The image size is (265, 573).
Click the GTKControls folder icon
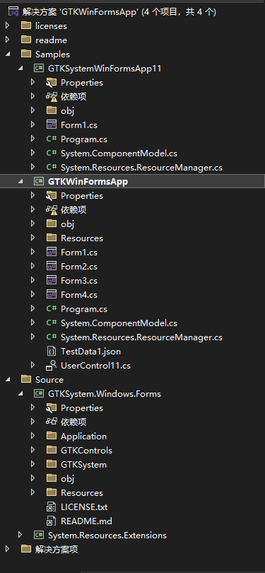pyautogui.click(x=52, y=450)
